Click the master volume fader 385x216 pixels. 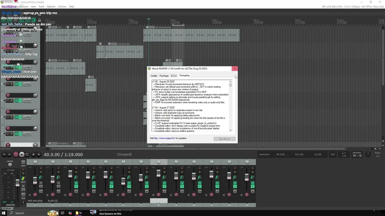[17, 182]
